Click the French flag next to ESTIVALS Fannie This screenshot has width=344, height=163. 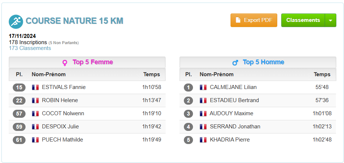tap(35, 87)
